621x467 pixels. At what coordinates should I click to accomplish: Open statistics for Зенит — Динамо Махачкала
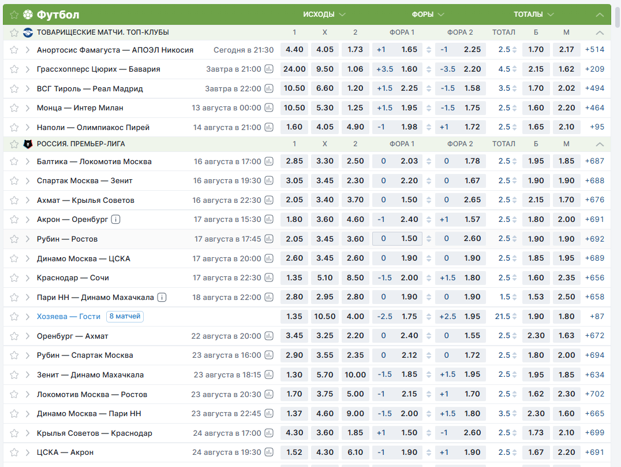[x=269, y=375]
